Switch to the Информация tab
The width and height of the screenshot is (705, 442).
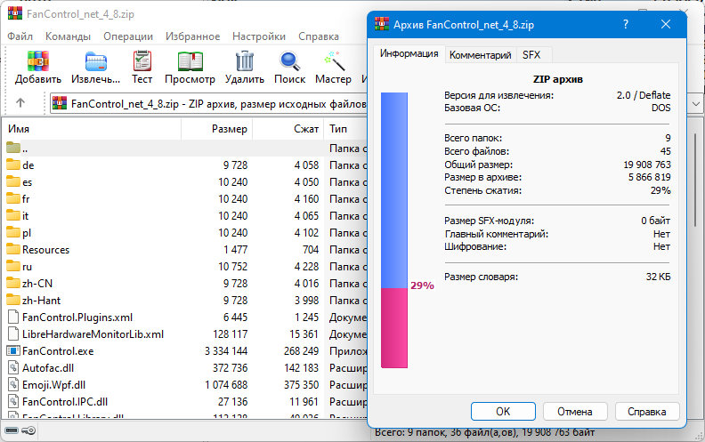409,53
